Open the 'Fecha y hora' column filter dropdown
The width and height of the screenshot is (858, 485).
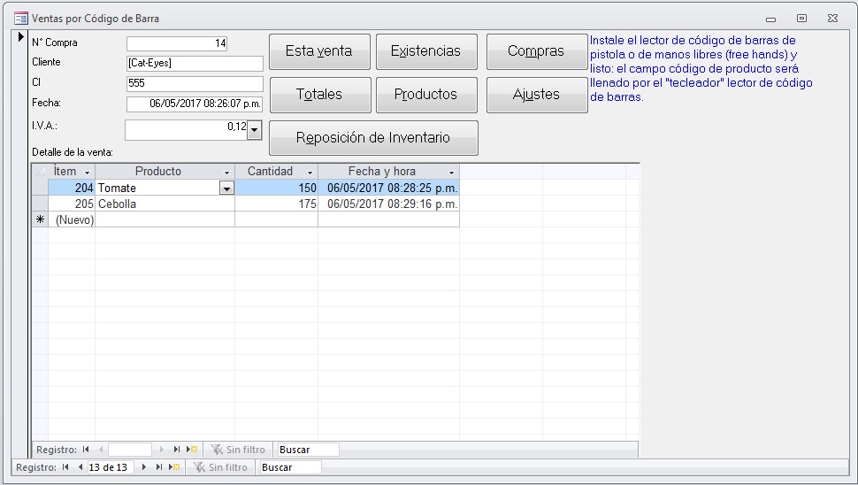452,172
